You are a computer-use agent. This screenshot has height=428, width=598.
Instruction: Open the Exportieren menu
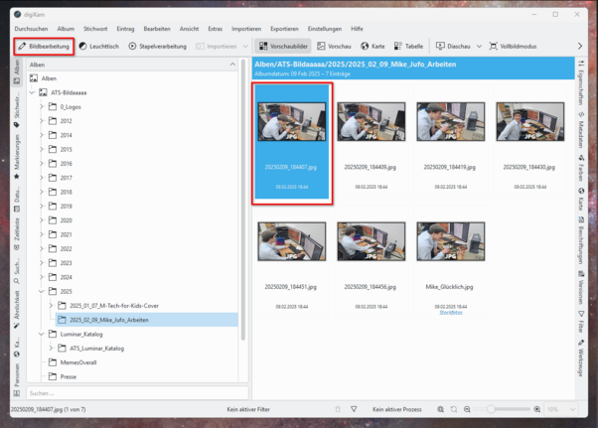[284, 29]
